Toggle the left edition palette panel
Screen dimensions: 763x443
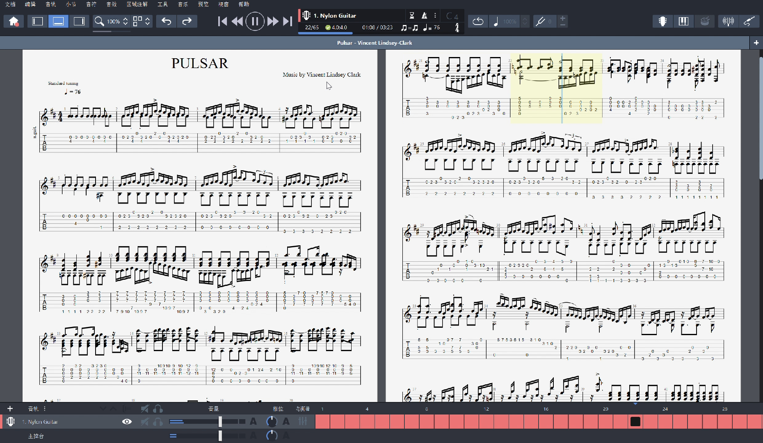(x=37, y=21)
